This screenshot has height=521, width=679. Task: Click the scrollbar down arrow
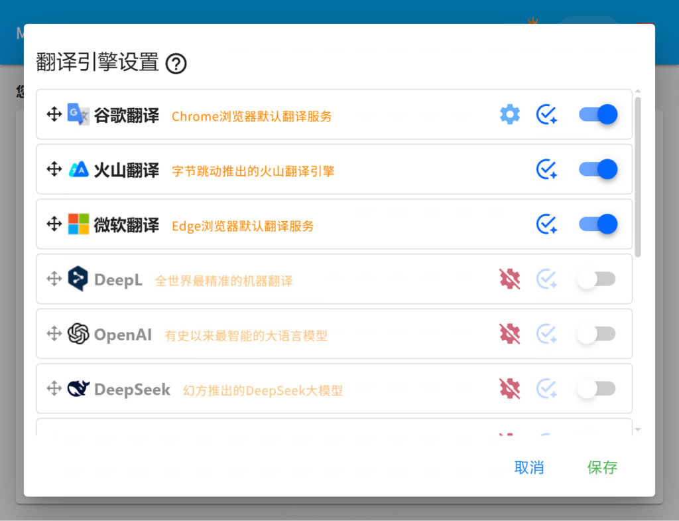coord(638,430)
